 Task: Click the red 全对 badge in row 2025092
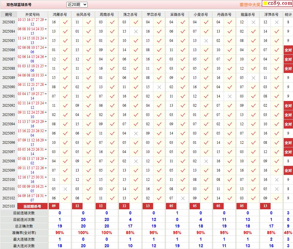[288, 106]
